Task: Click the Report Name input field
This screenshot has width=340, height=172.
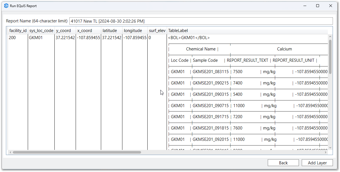Action: pos(201,21)
